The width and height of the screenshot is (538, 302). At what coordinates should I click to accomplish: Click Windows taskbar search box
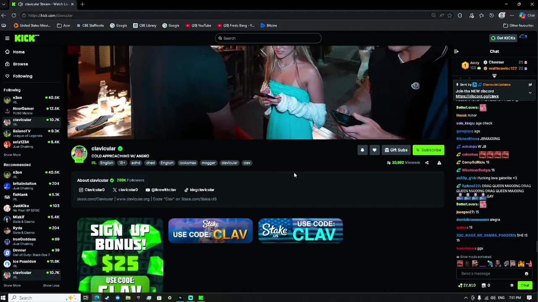tap(44, 298)
